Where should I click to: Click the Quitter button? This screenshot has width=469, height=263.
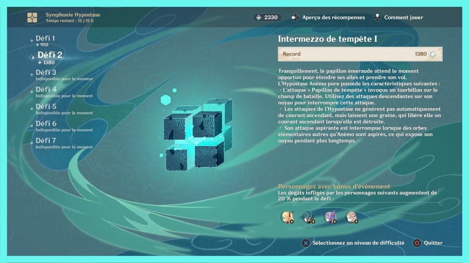[428, 243]
